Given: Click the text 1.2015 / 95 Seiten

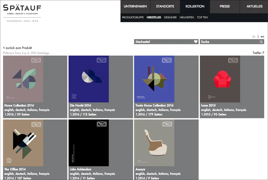Looking at the screenshot, I should click(x=214, y=114).
